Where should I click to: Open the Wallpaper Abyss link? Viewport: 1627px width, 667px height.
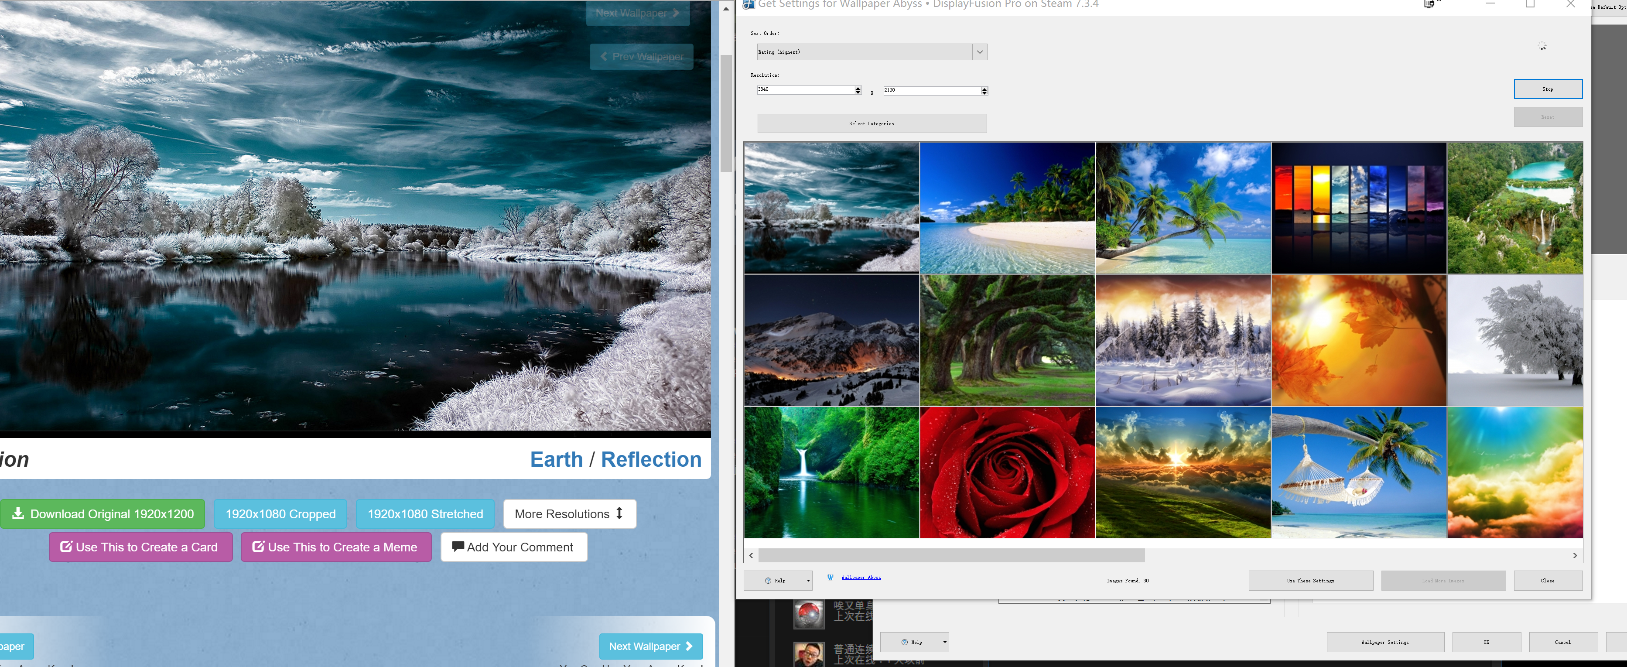[x=861, y=577]
